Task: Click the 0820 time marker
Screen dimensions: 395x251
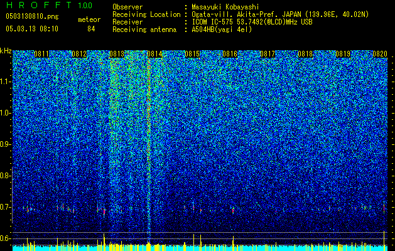Action: (x=380, y=54)
